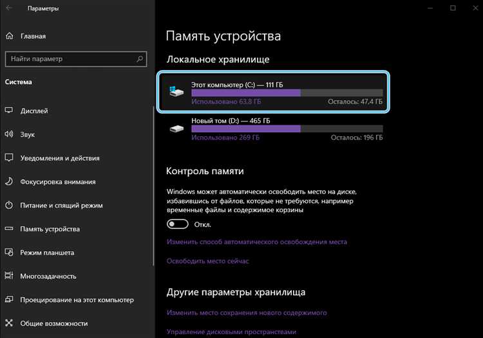The height and width of the screenshot is (338, 483).
Task: Click the Уведомления и действия message icon
Action: [x=9, y=157]
